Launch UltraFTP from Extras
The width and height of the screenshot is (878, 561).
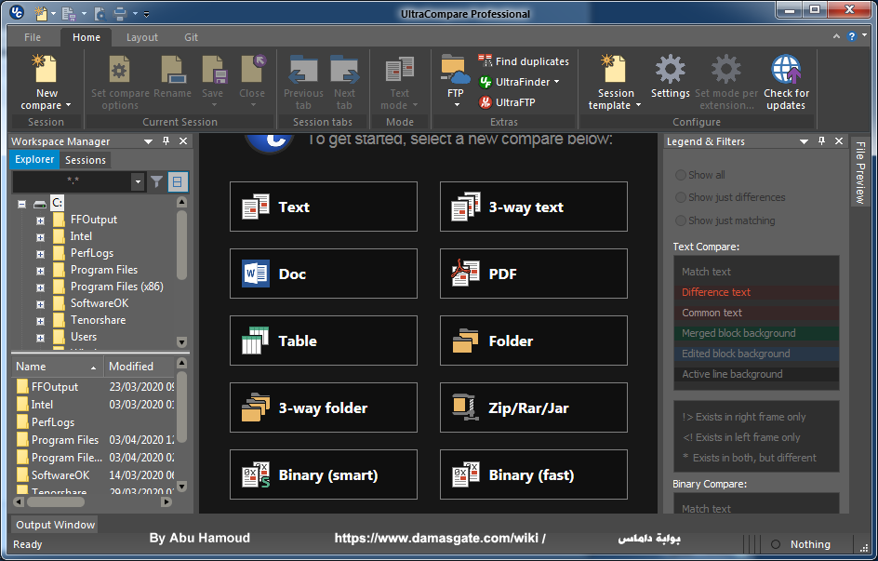pyautogui.click(x=507, y=102)
